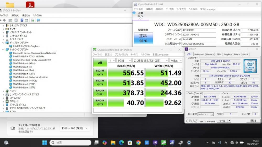This screenshot has width=262, height=147.
Task: Click the Adobe Acrobat desktop icon
Action: click(x=30, y=4)
